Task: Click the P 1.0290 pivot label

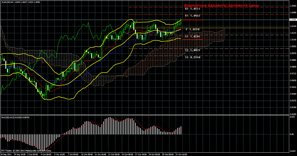Action: click(193, 29)
